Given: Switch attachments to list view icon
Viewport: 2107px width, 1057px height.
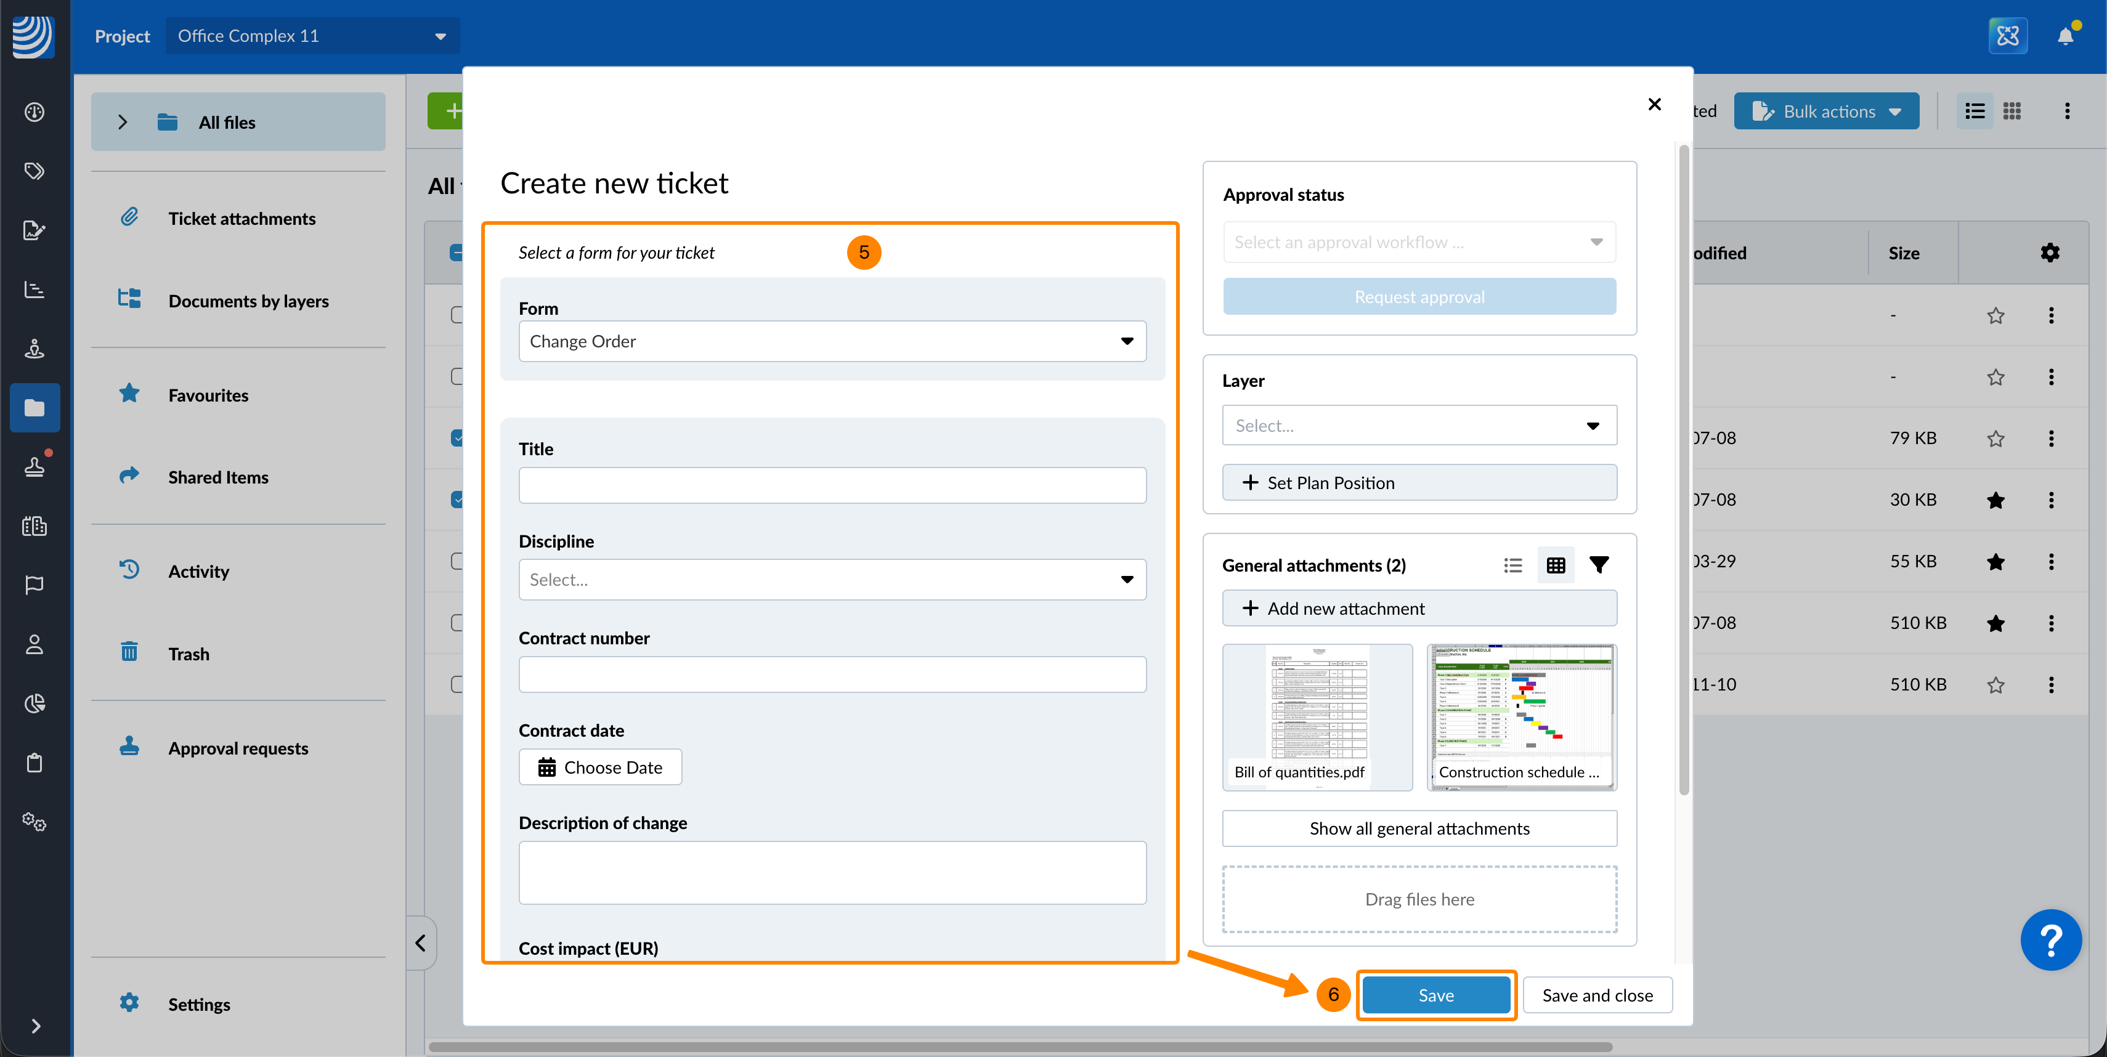Looking at the screenshot, I should click(1512, 565).
